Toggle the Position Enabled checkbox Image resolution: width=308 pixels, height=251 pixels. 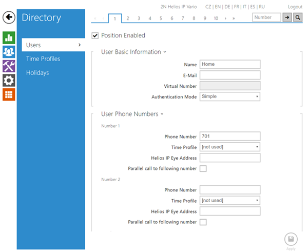point(94,35)
